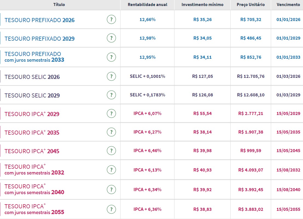Click the Título column header
303x219 pixels.
59,5
